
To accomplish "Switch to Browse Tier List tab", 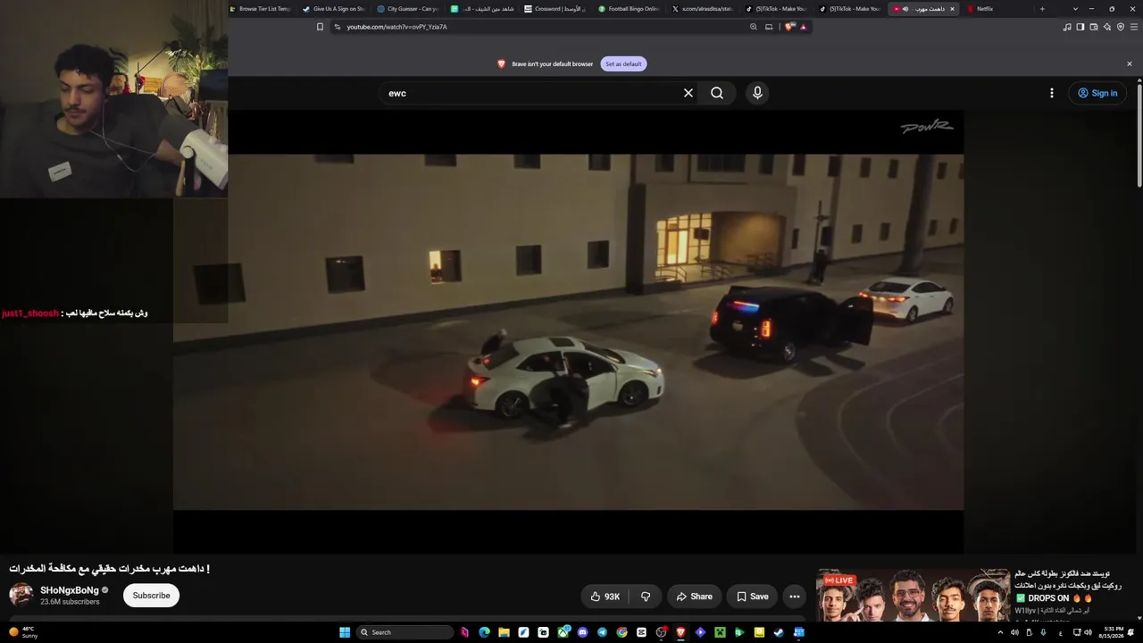I will pyautogui.click(x=261, y=9).
